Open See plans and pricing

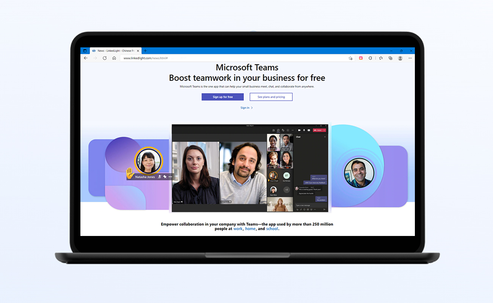pyautogui.click(x=271, y=97)
